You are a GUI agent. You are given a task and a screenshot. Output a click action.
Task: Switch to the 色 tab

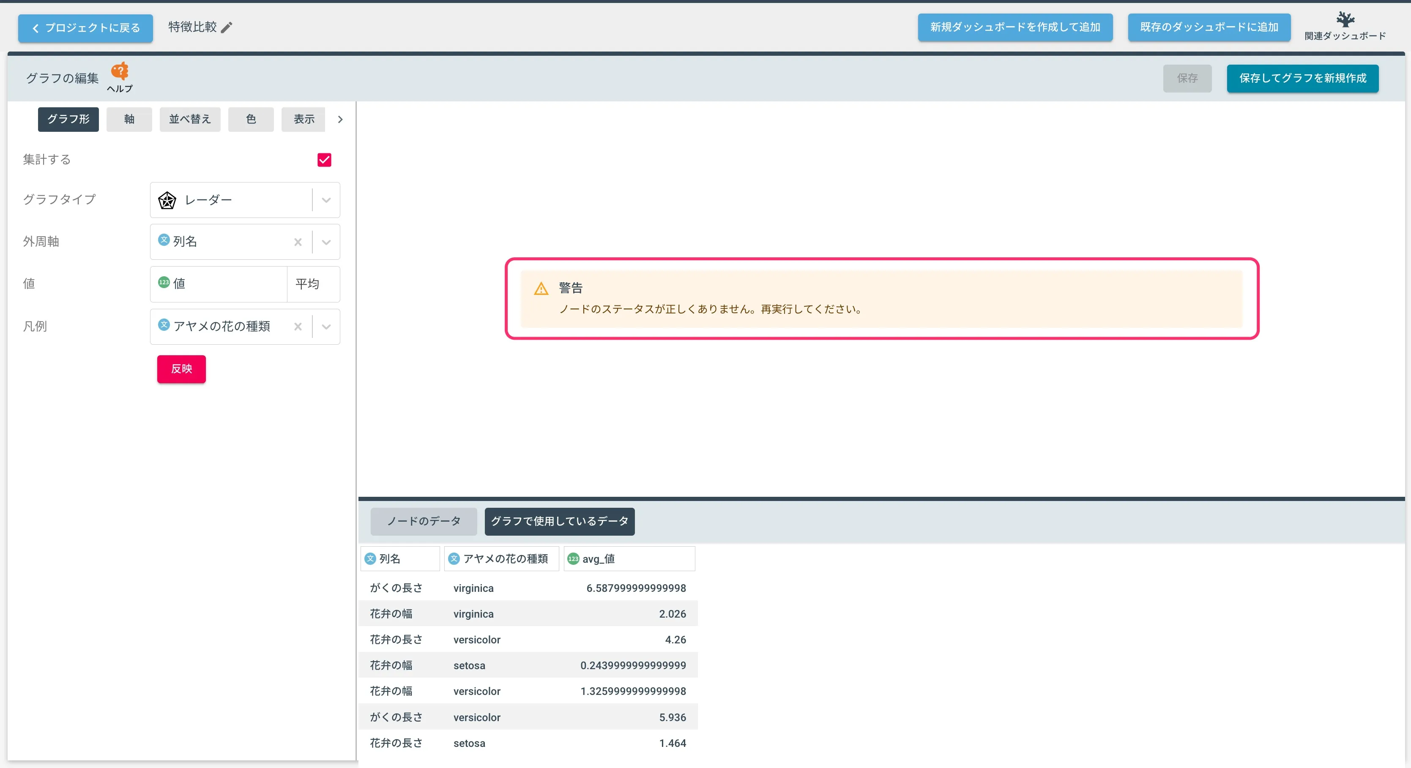(251, 119)
